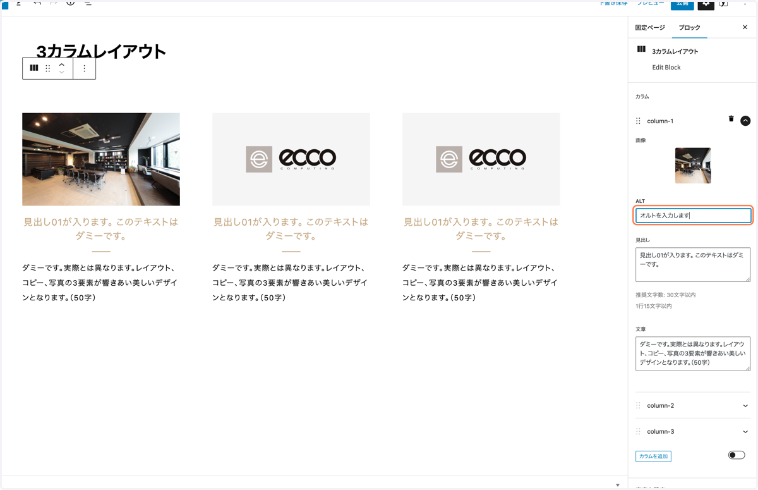Click the 公開 publish button

pyautogui.click(x=682, y=4)
